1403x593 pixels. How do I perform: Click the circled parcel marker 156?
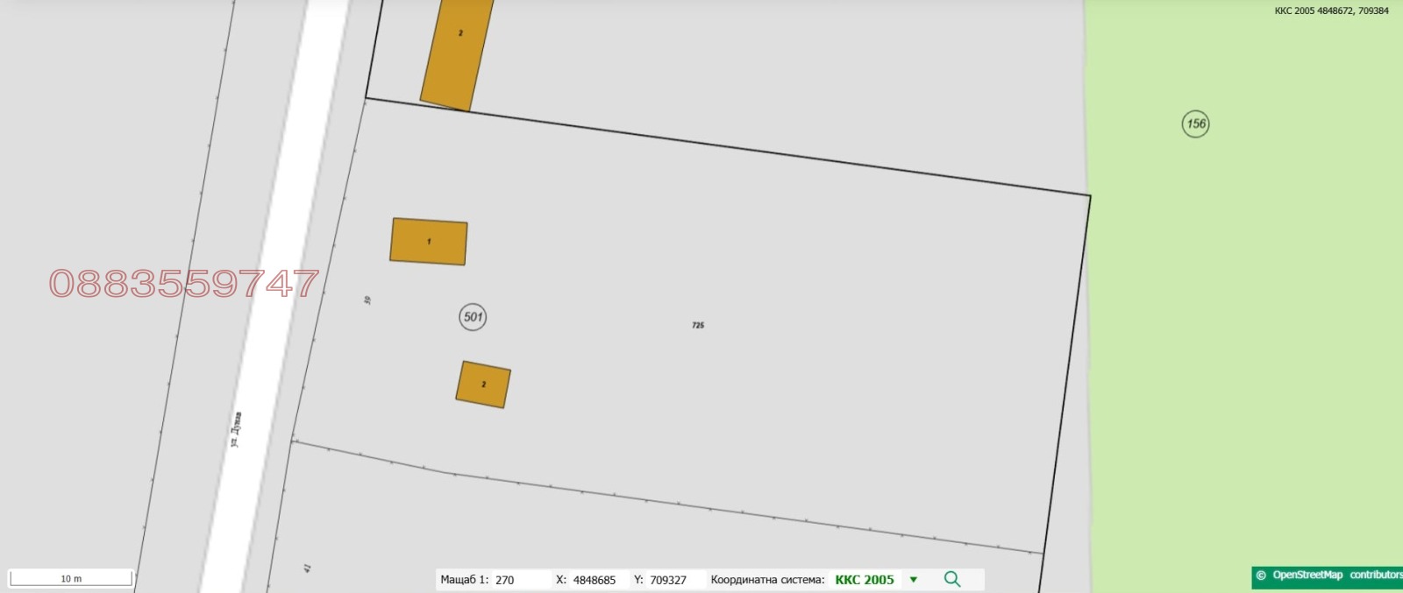point(1195,124)
